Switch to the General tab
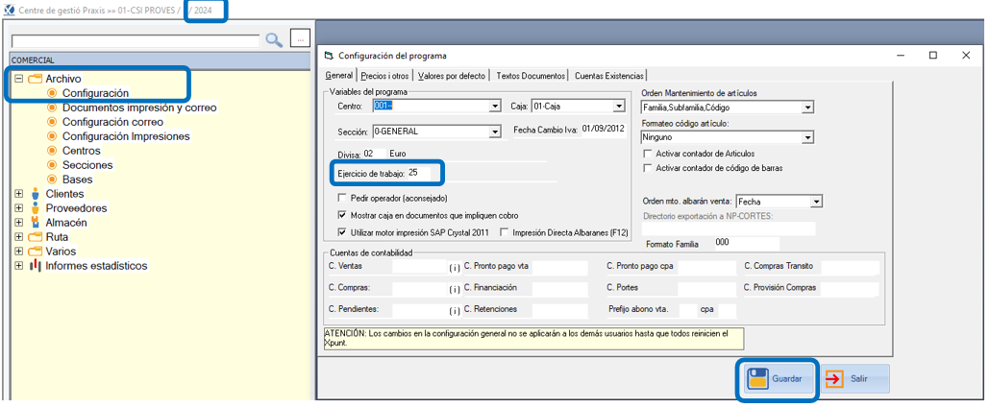This screenshot has width=990, height=408. click(x=339, y=75)
